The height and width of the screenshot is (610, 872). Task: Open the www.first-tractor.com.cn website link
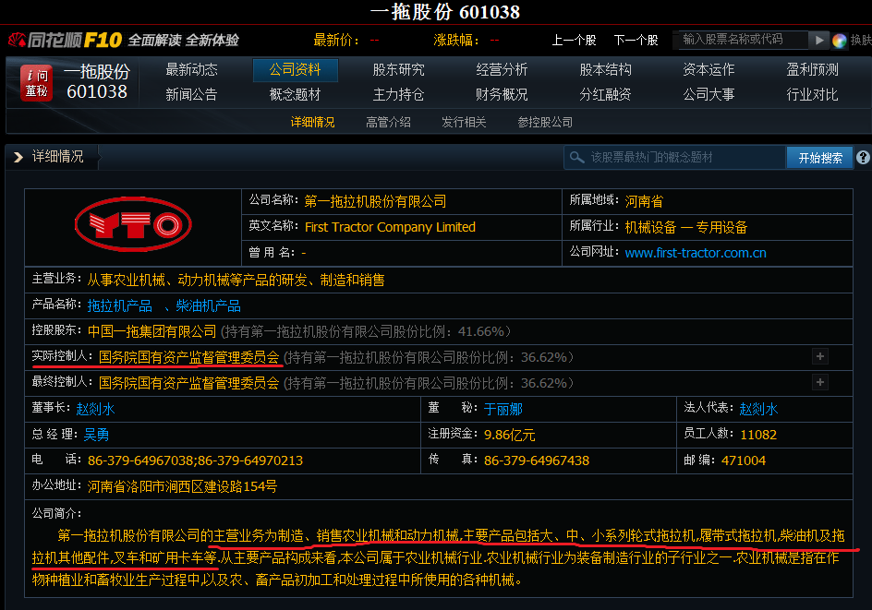click(696, 253)
